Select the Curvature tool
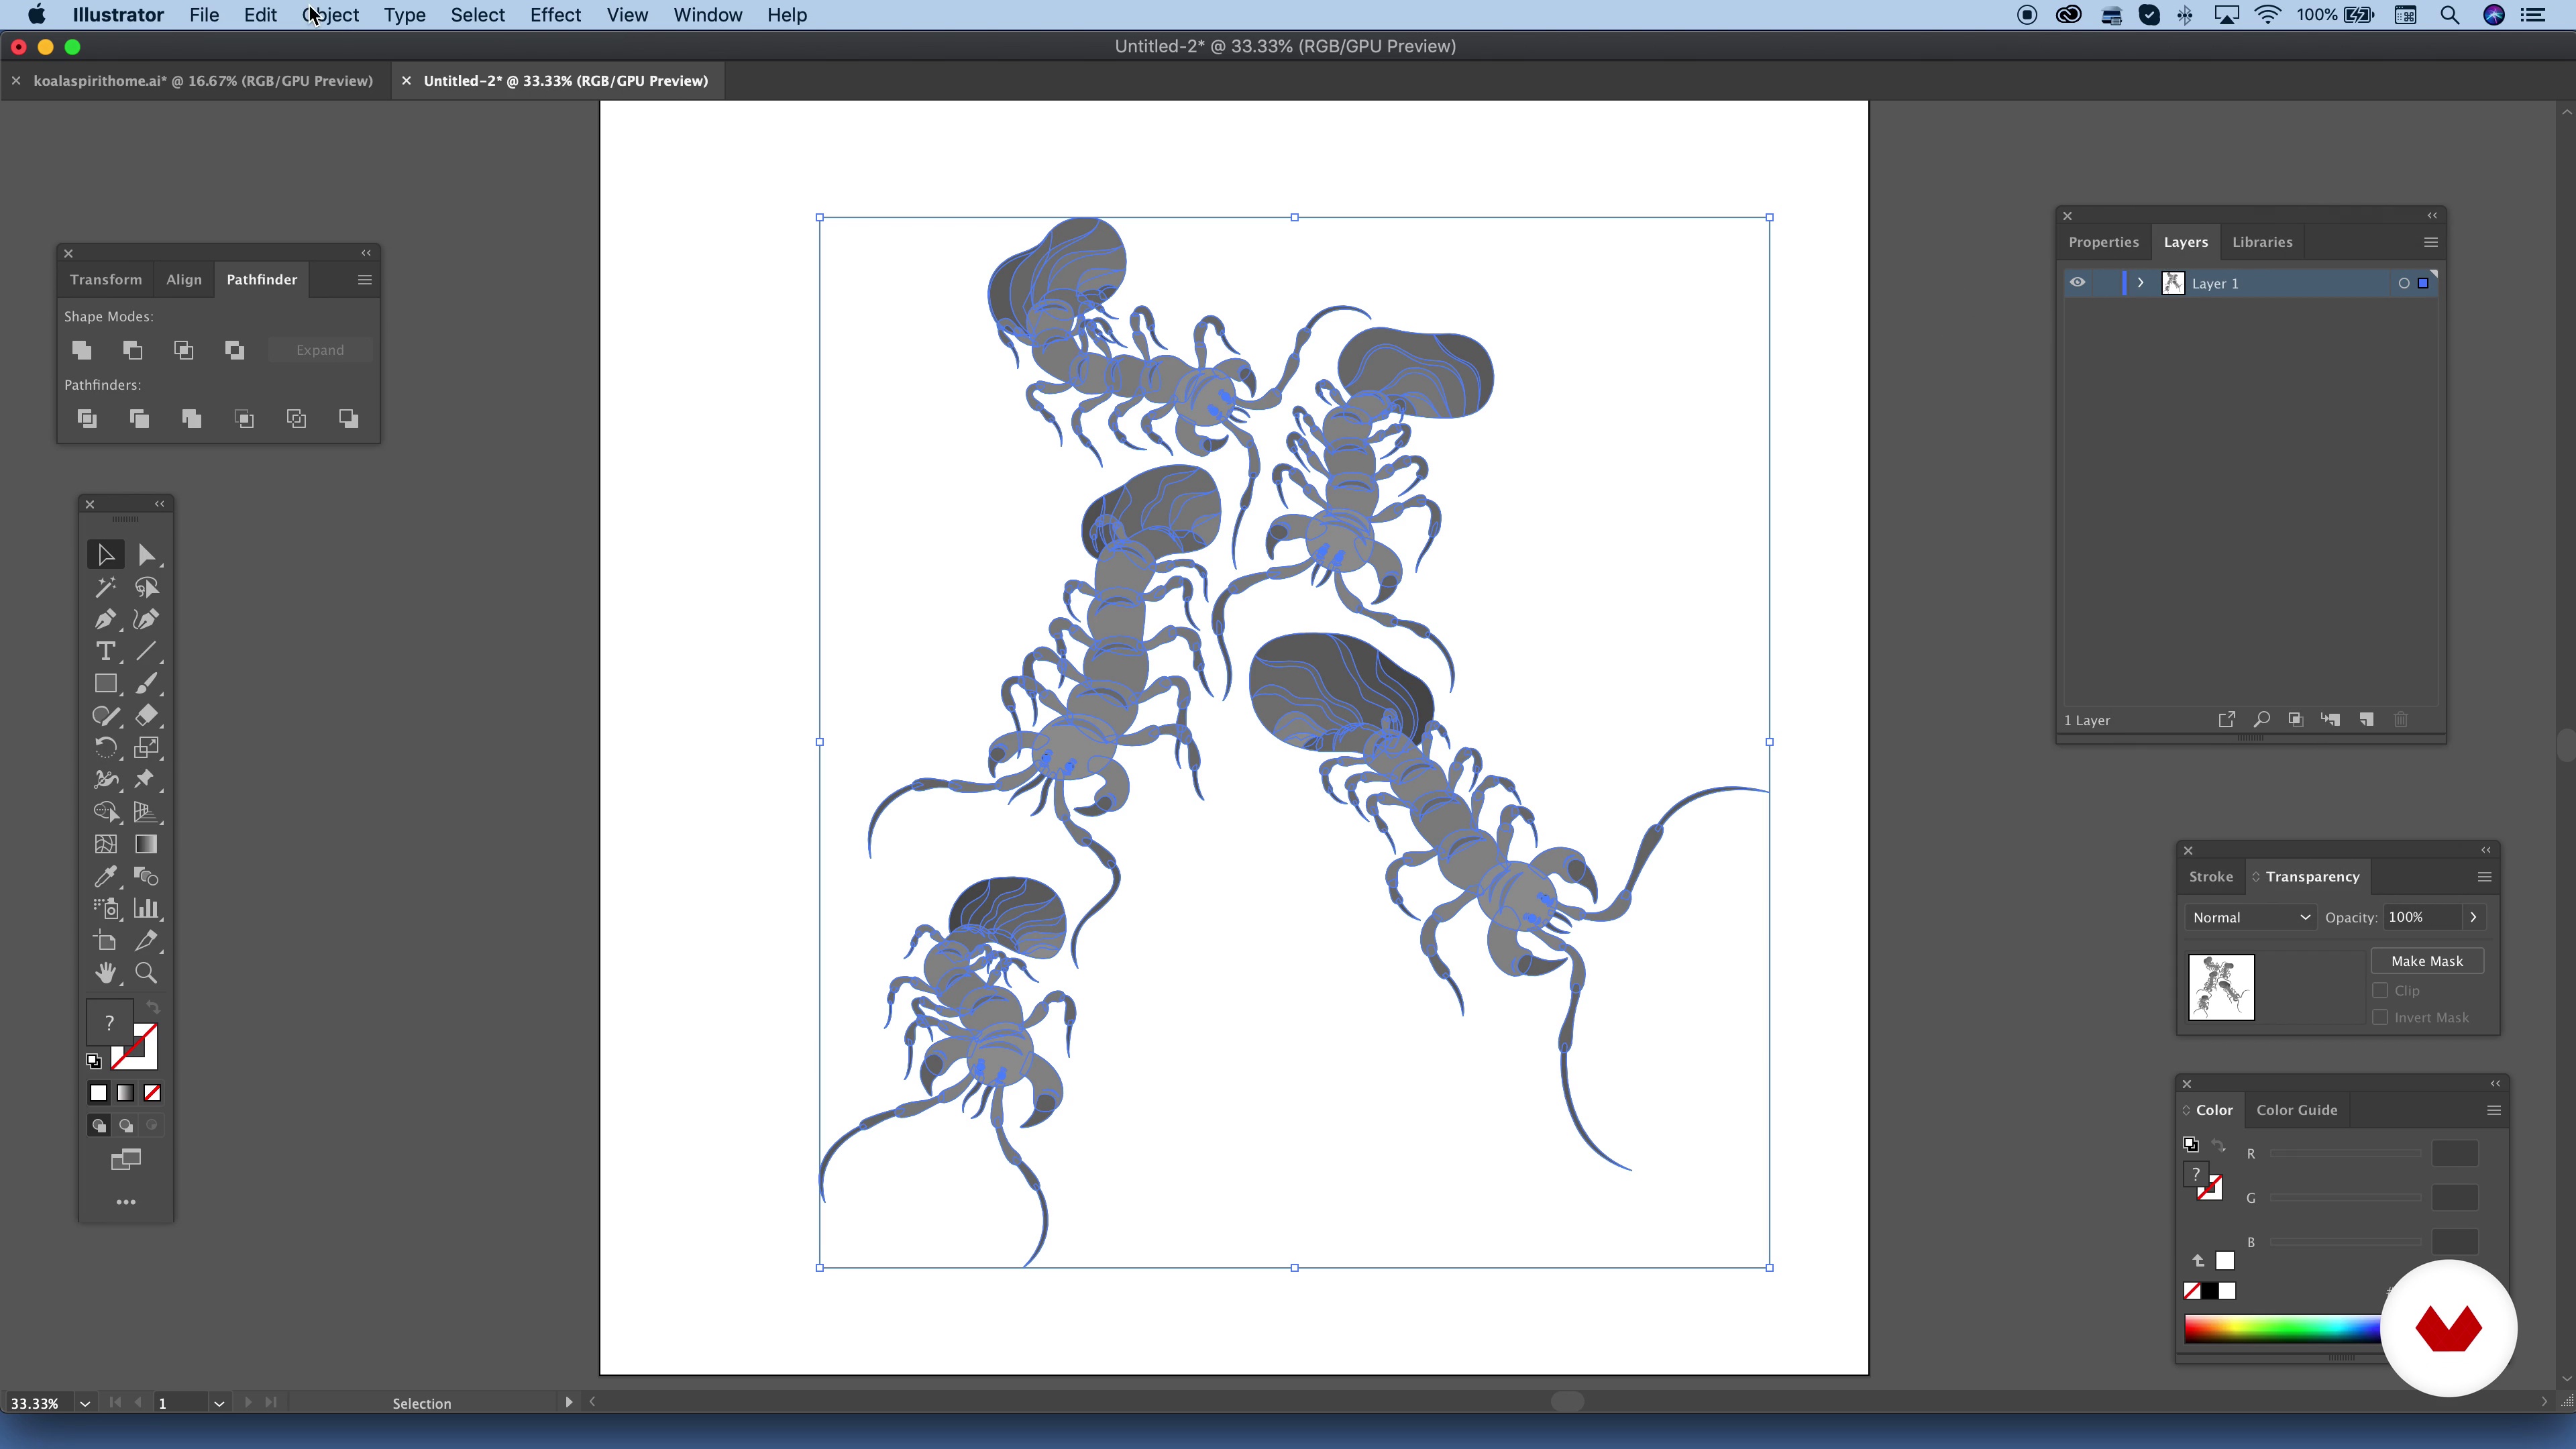 tap(146, 619)
